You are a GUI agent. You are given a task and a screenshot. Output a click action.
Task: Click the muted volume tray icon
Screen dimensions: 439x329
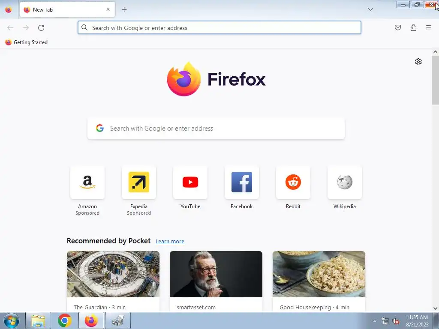(396, 321)
